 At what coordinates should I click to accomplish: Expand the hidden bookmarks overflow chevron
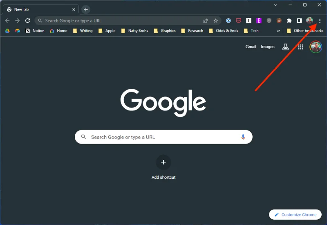pos(278,31)
